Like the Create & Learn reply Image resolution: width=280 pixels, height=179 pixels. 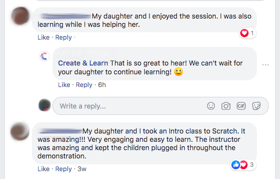click(x=64, y=85)
